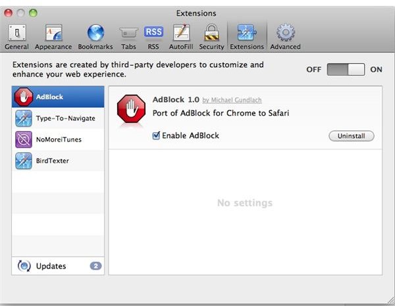Click the BirdTexter extension icon
395x306 pixels.
(x=24, y=161)
